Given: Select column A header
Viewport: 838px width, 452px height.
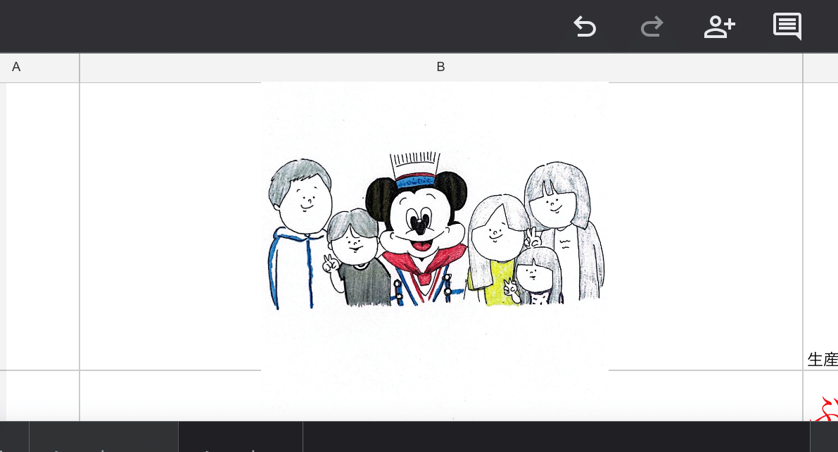Looking at the screenshot, I should 39,68.
